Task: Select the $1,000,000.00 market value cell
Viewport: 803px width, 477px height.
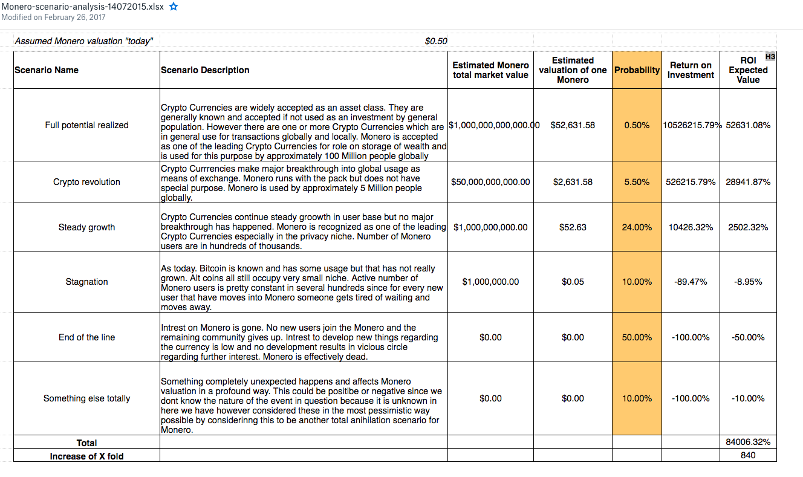Action: (x=490, y=282)
